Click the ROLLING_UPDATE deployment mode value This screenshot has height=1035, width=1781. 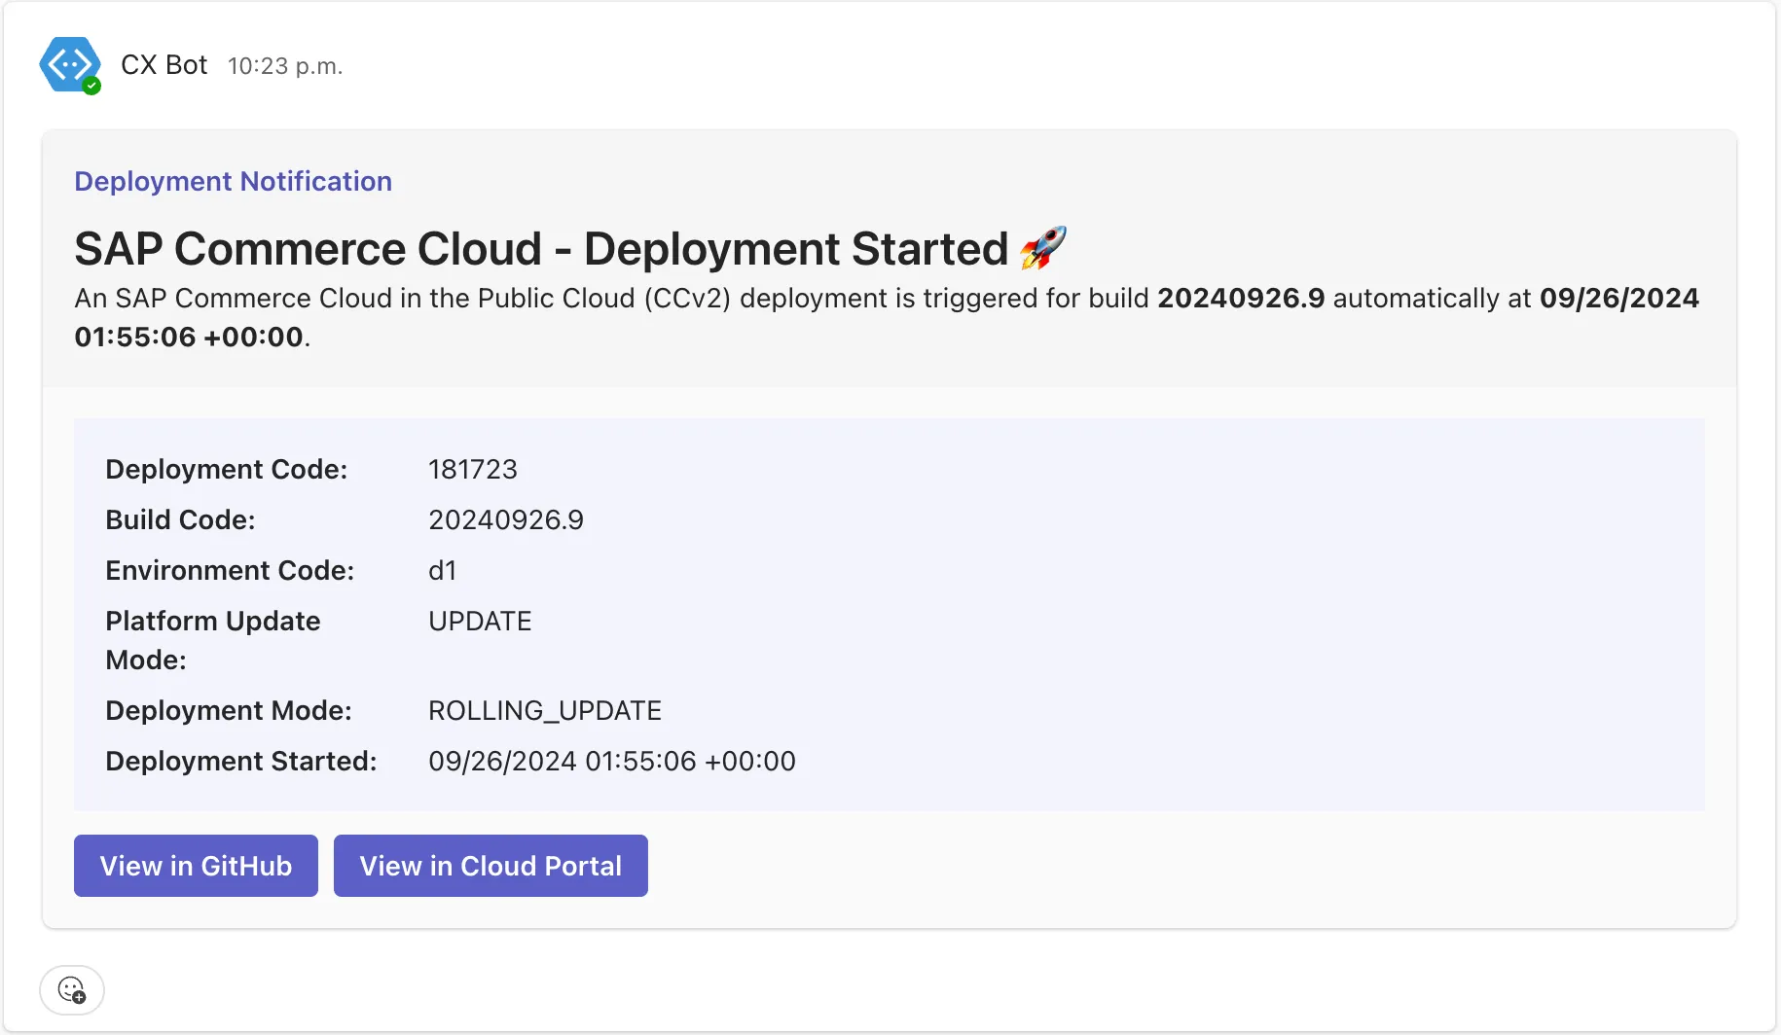click(545, 710)
